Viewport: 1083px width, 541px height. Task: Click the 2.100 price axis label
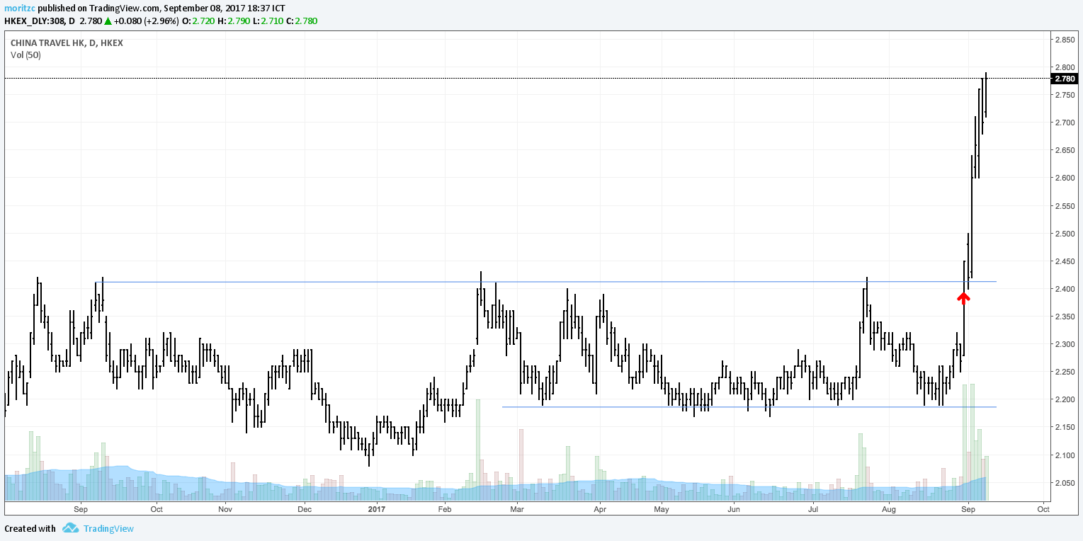coord(1065,455)
